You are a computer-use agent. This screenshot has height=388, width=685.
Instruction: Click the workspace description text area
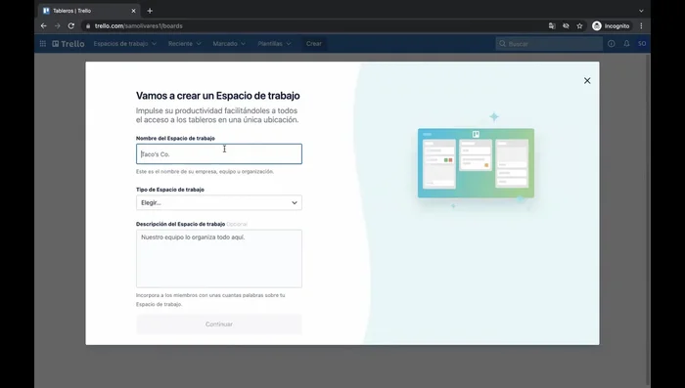219,258
